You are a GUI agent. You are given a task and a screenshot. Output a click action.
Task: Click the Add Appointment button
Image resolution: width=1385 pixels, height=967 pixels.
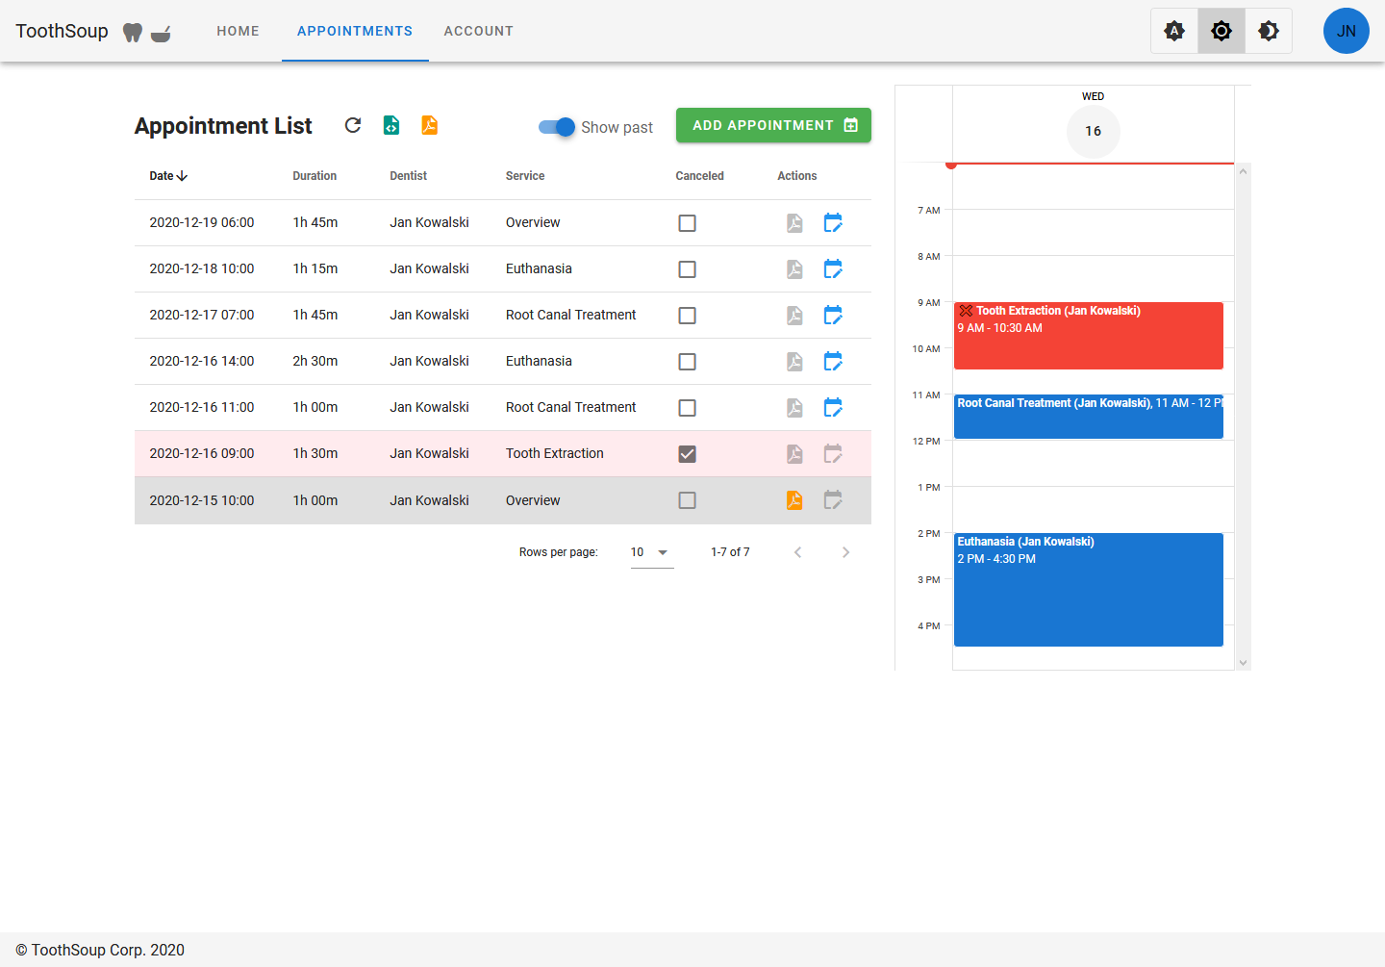click(x=773, y=125)
